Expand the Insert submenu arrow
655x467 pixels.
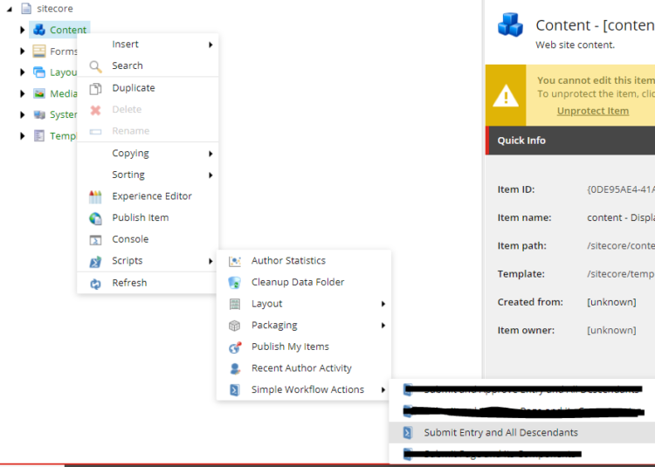point(210,45)
